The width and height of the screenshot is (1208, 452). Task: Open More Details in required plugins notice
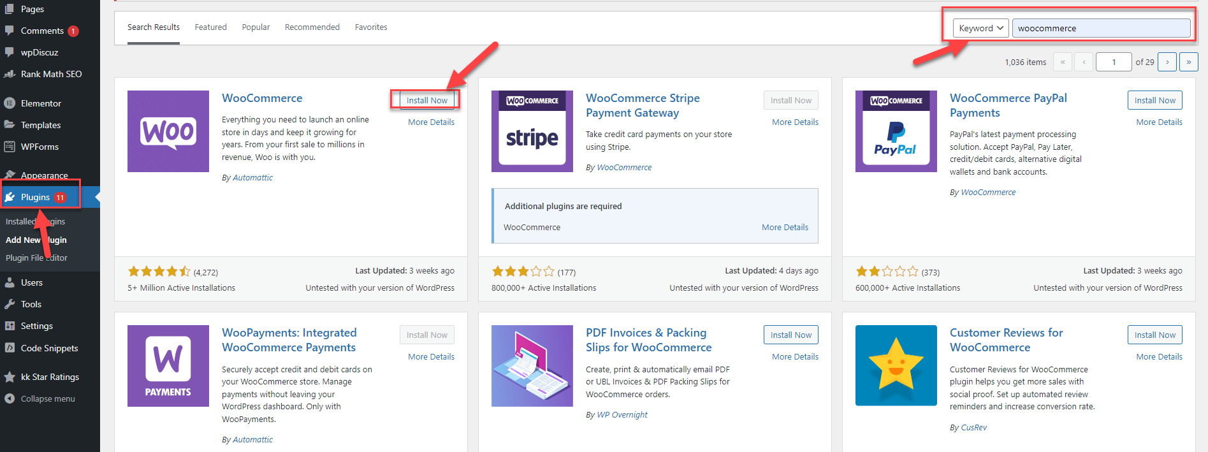coord(785,227)
